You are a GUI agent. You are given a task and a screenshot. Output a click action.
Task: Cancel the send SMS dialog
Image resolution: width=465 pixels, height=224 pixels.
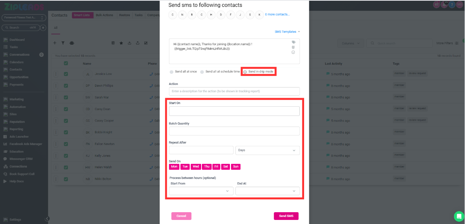tap(181, 216)
